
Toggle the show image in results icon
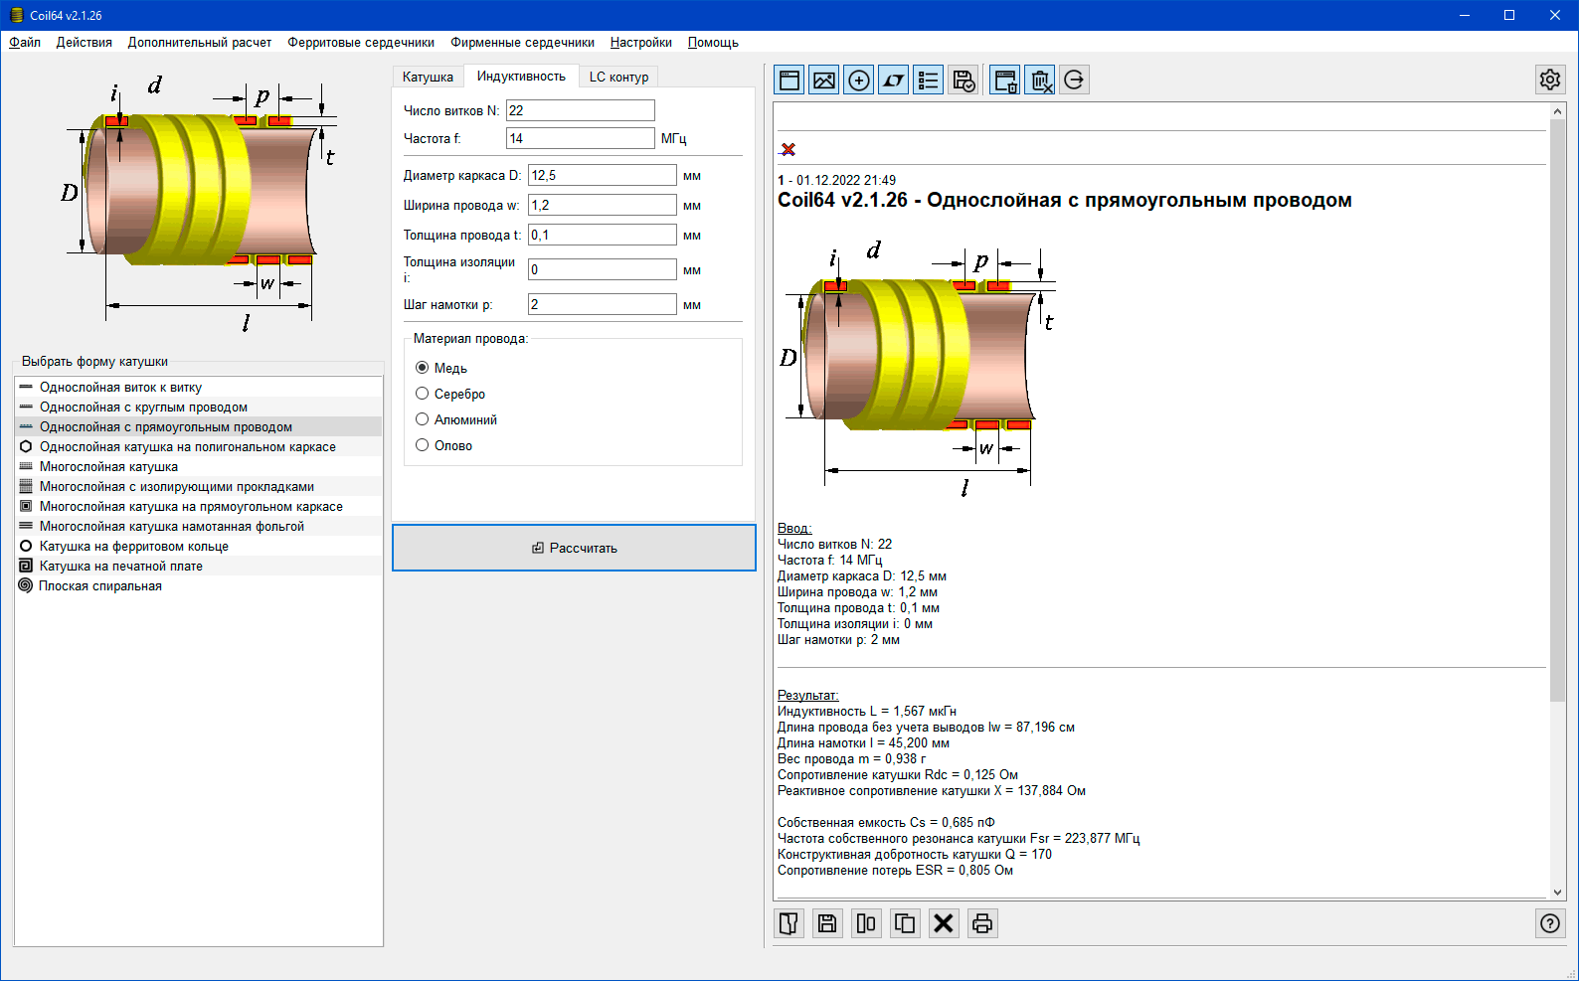824,81
